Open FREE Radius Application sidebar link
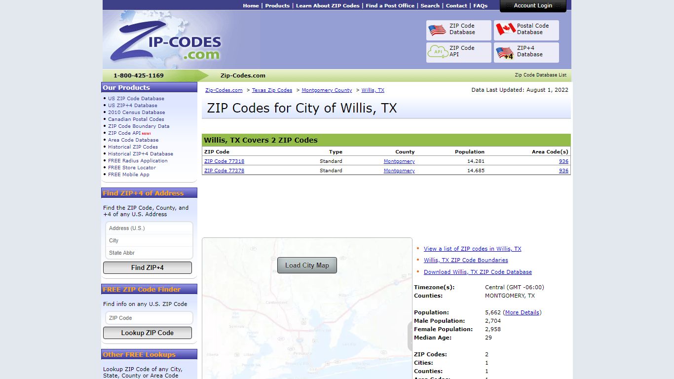This screenshot has width=674, height=379. 138,161
